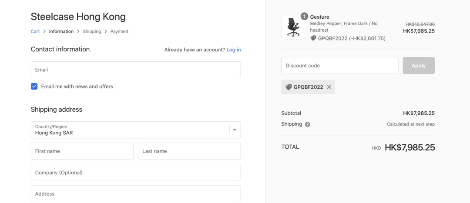The image size is (470, 203).
Task: Select the Payment breadcrumb step
Action: [x=119, y=31]
